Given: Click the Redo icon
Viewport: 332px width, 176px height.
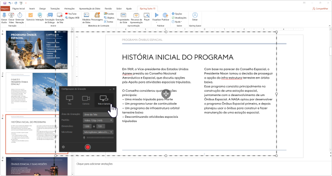Looking at the screenshot, I should coord(16,3).
